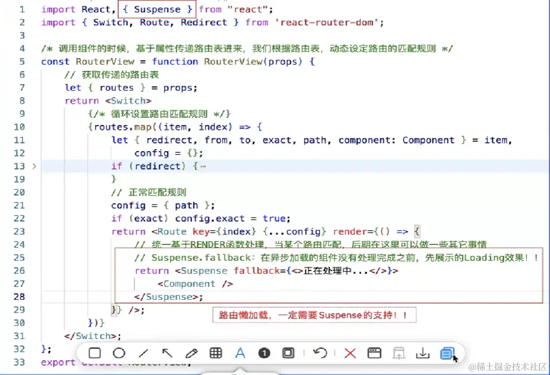Click "config = { path };" assignment
This screenshot has height=375, width=550.
[x=163, y=205]
